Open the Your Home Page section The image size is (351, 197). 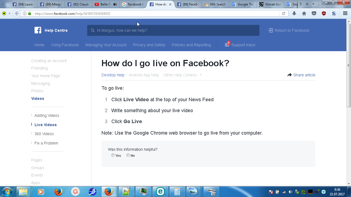pos(46,76)
